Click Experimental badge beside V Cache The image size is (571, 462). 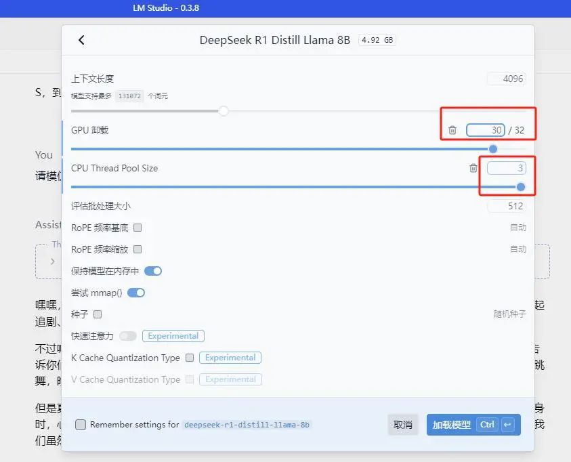pos(230,379)
